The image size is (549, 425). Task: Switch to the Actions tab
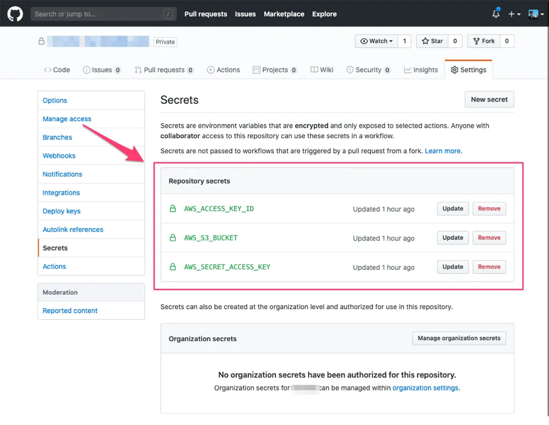click(x=223, y=70)
